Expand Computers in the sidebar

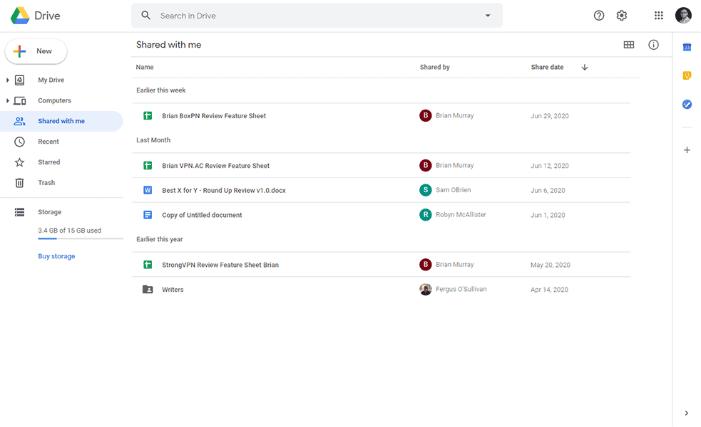7,100
